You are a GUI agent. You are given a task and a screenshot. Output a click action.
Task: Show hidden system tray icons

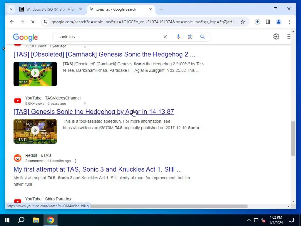point(249,220)
